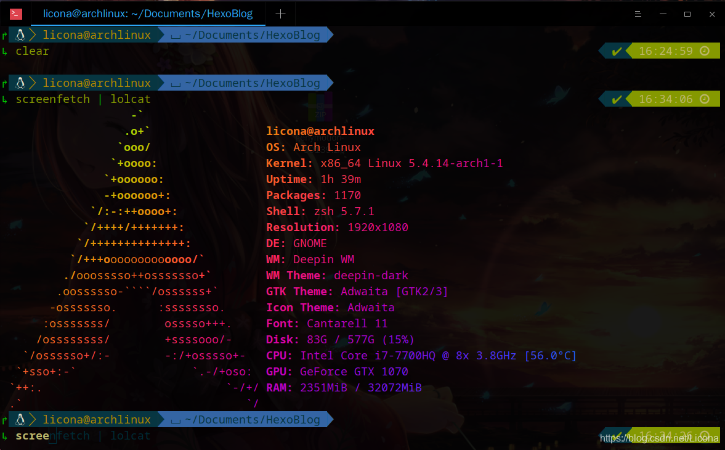
Task: Click '~/Documents/HexoBlog' in the bottom prompt
Action: [253, 420]
